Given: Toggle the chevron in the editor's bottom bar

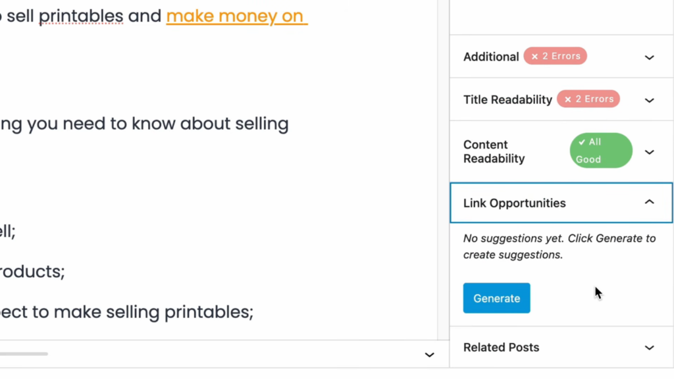Looking at the screenshot, I should [429, 355].
